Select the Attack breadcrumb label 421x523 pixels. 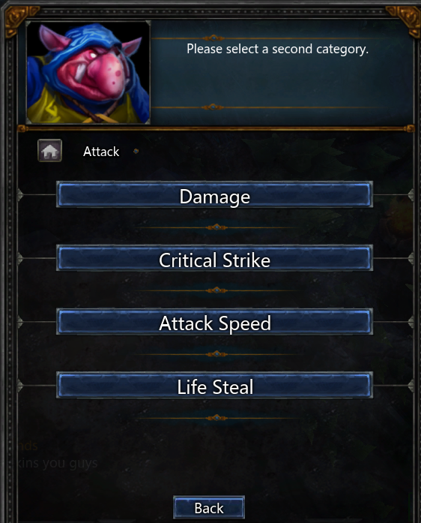tap(101, 152)
